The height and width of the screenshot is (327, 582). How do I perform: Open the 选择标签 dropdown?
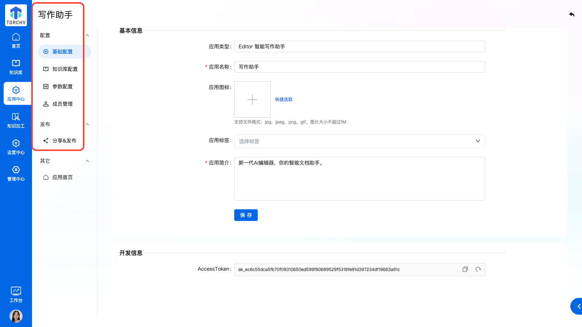pyautogui.click(x=359, y=141)
